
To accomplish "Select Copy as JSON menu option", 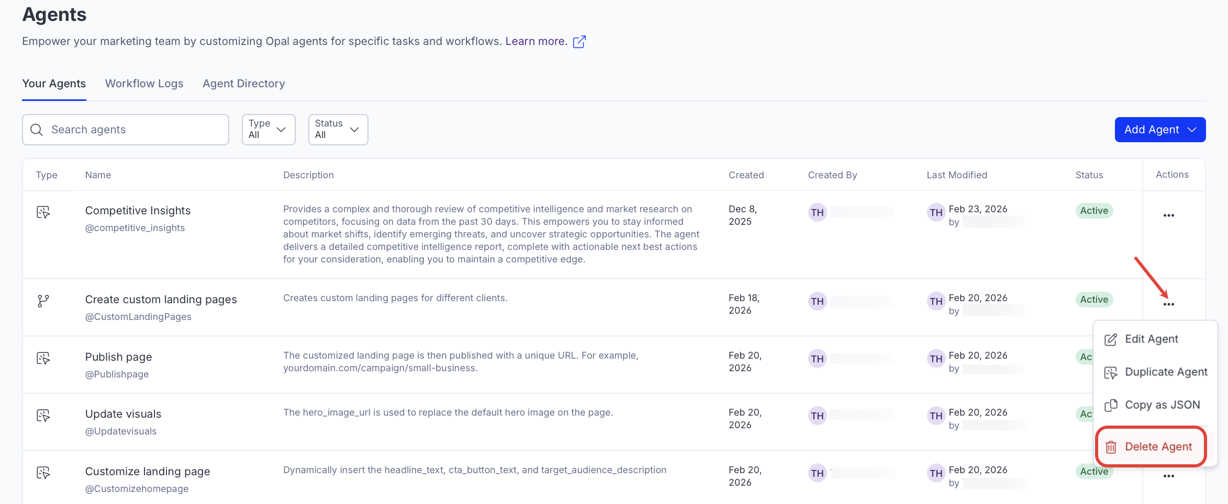I will click(1162, 405).
